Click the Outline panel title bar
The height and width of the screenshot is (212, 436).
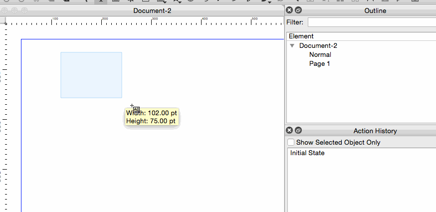pos(375,10)
